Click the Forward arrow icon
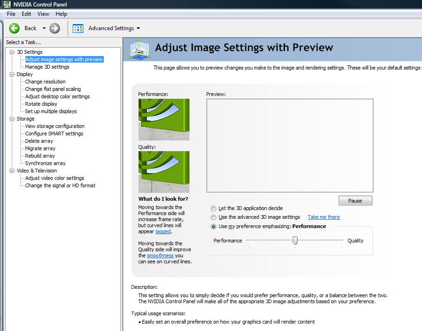The image size is (422, 331). point(55,28)
